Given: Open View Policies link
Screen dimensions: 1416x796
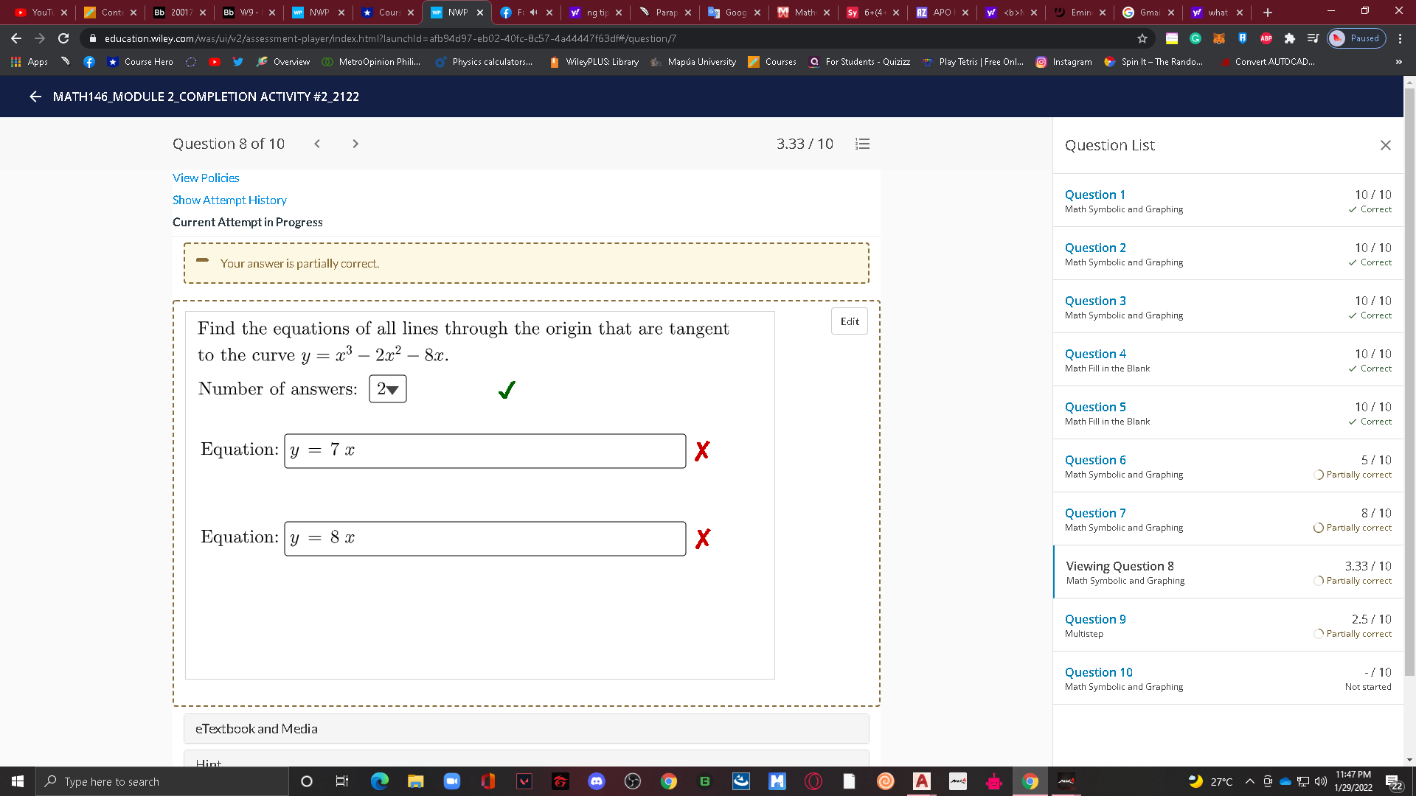Looking at the screenshot, I should coord(206,178).
